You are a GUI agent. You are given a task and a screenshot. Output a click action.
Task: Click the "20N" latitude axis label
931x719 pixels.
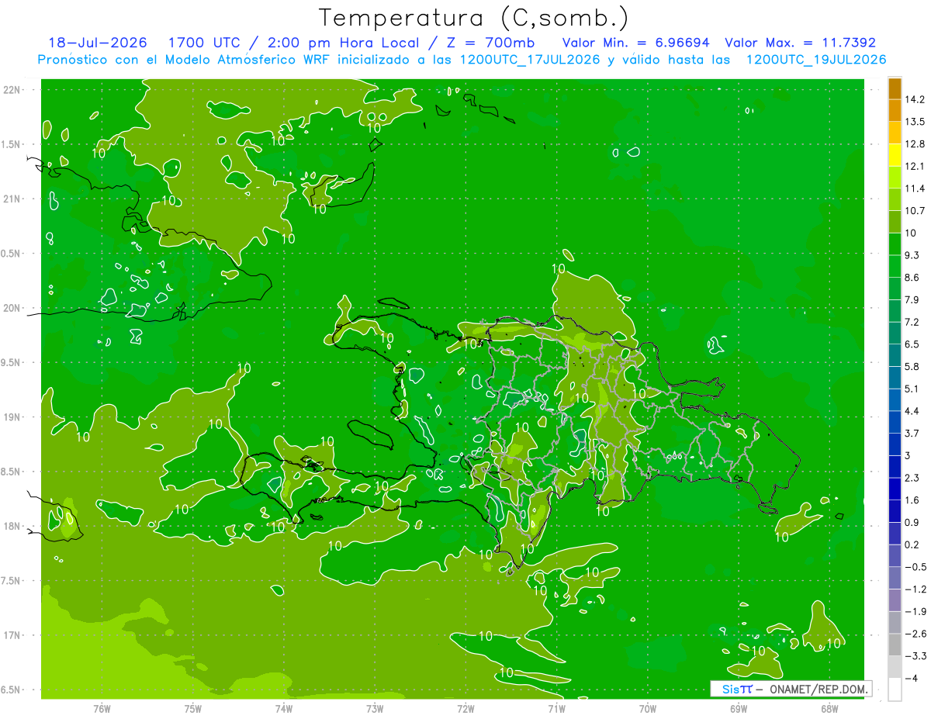[x=11, y=308]
